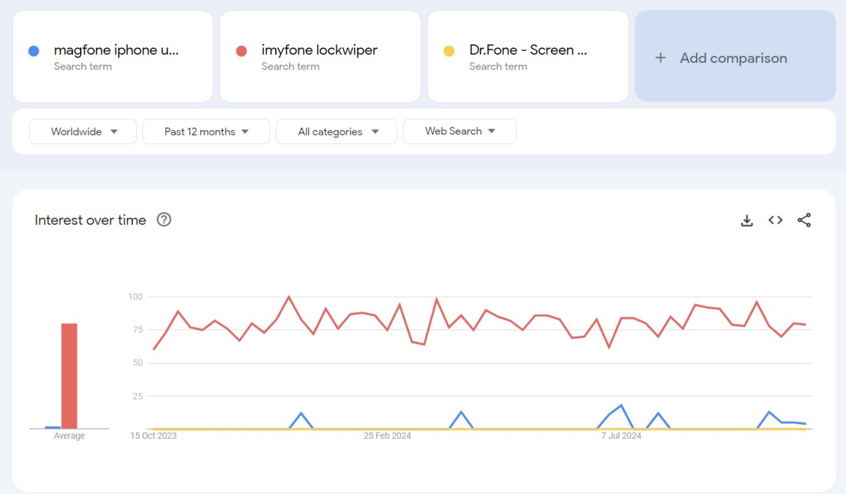The image size is (846, 494).
Task: Click Add comparison button
Action: (734, 58)
